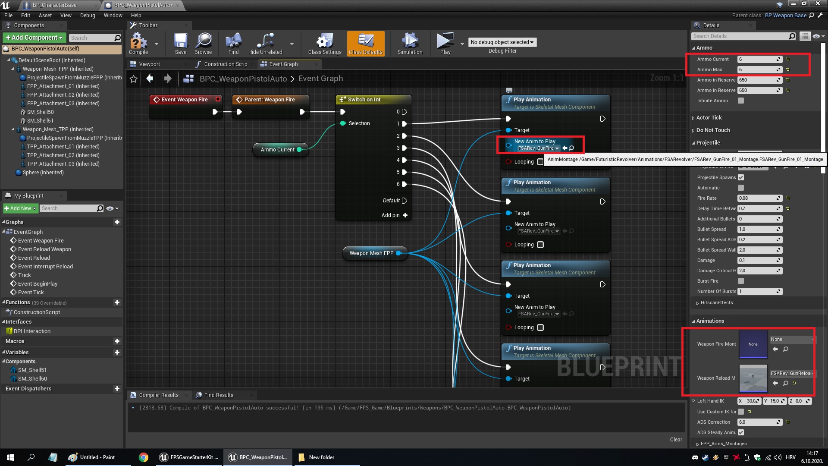Toggle Looping on the first Play Animation node
This screenshot has height=466, width=828.
[x=540, y=161]
